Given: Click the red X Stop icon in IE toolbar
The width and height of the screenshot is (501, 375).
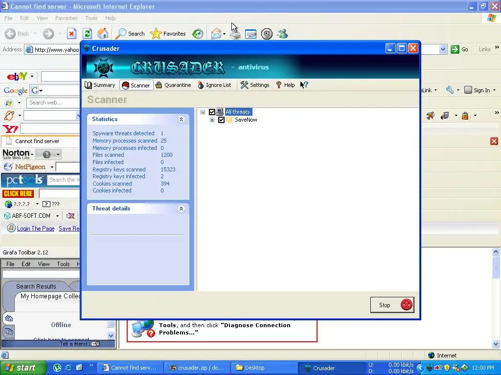Looking at the screenshot, I should 71,34.
